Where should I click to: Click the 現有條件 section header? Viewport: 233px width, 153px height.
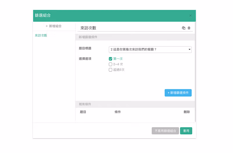[x=135, y=104]
